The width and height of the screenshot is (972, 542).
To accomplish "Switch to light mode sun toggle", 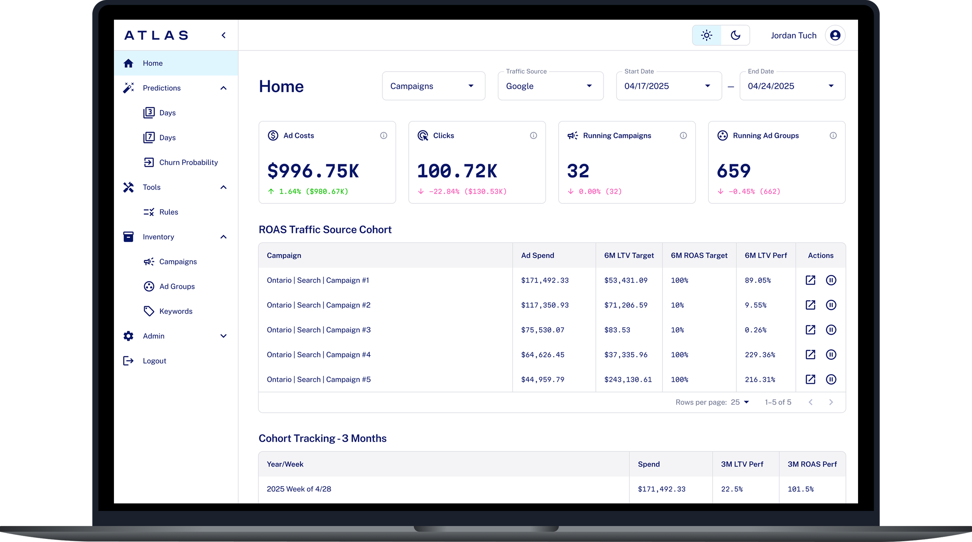I will [706, 35].
